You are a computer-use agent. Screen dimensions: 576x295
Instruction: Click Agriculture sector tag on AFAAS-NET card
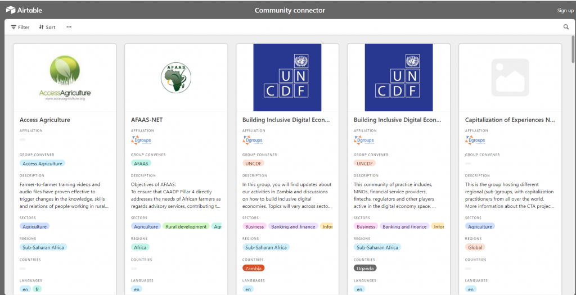pyautogui.click(x=146, y=226)
